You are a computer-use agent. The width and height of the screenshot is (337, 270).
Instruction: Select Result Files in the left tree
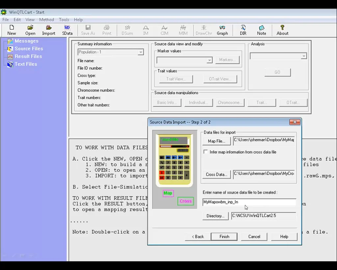tap(28, 56)
